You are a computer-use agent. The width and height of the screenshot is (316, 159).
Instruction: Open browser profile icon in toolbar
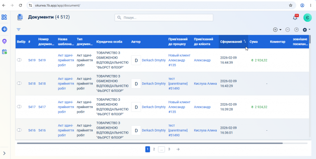coord(302,5)
